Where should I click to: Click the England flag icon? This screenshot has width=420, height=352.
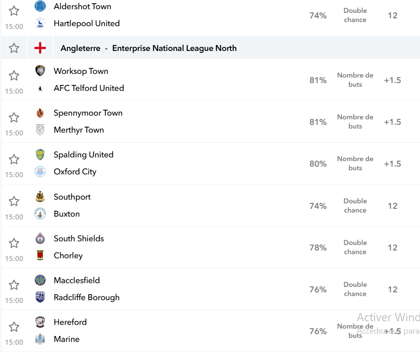pyautogui.click(x=40, y=48)
